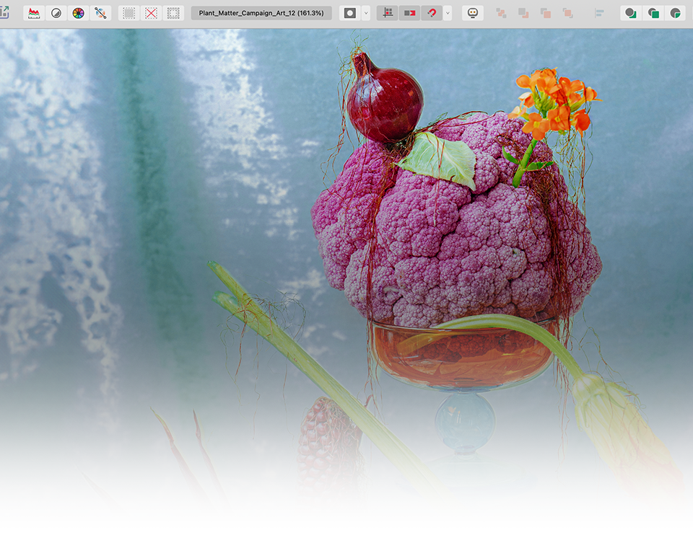This screenshot has height=548, width=693.
Task: Toggle the Snapping magnet
Action: pos(432,13)
